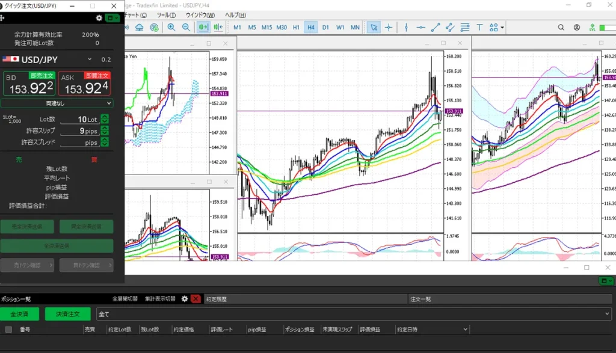The width and height of the screenshot is (616, 353).
Task: Click the zoom out magnifier icon
Action: [x=186, y=27]
